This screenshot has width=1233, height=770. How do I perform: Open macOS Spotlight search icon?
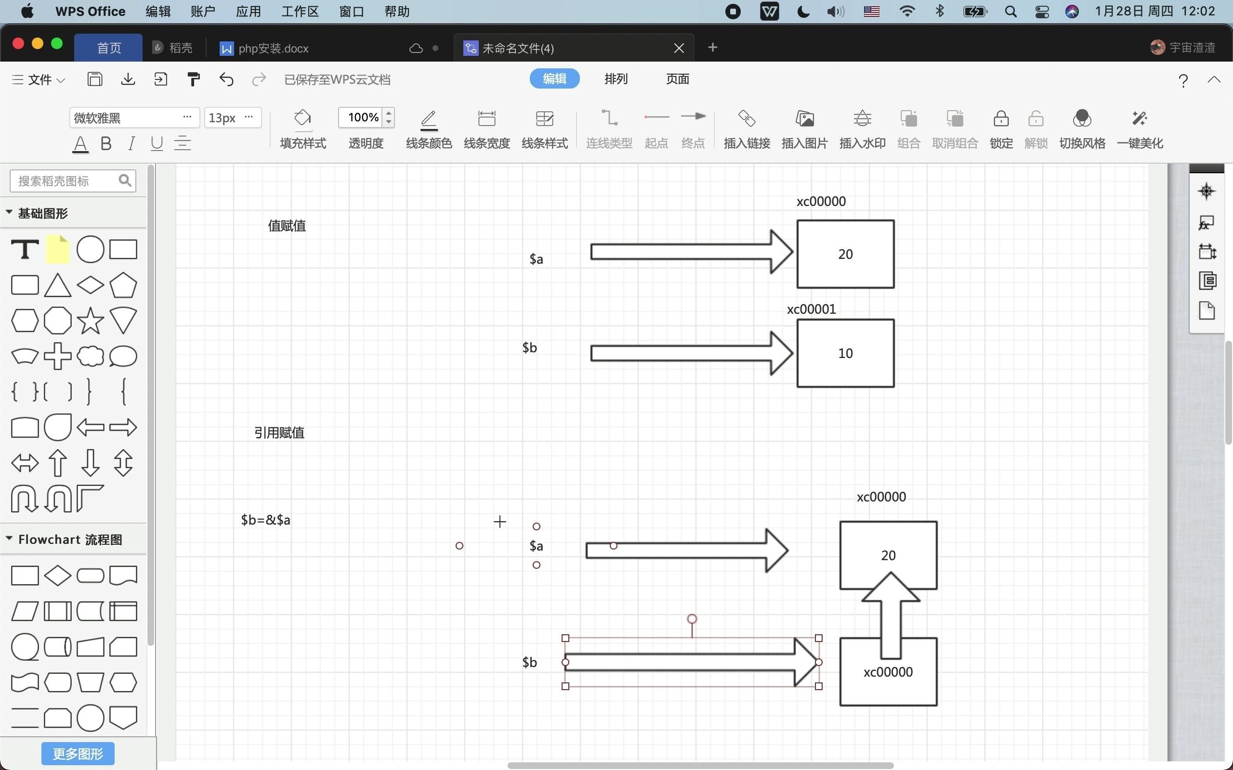(x=1011, y=11)
